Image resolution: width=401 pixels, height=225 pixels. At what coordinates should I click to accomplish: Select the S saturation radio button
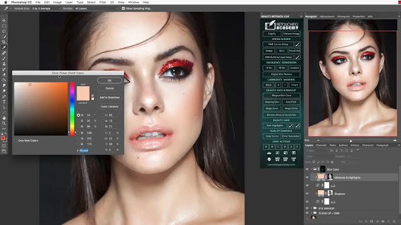click(78, 121)
